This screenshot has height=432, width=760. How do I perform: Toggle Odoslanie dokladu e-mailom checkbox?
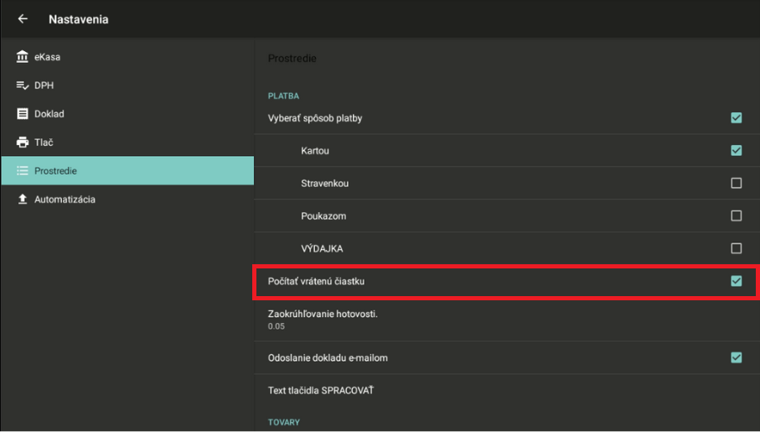coord(736,357)
